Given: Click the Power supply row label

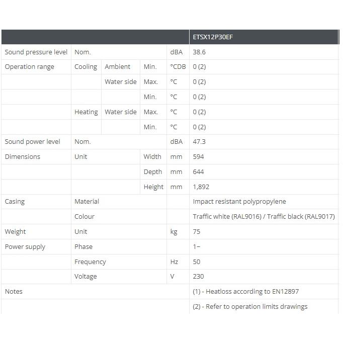Looking at the screenshot, I should coord(25,247).
